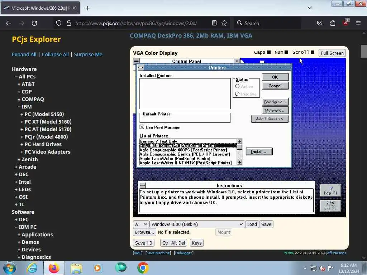Click Firefox icon on taskbar

coord(54,268)
